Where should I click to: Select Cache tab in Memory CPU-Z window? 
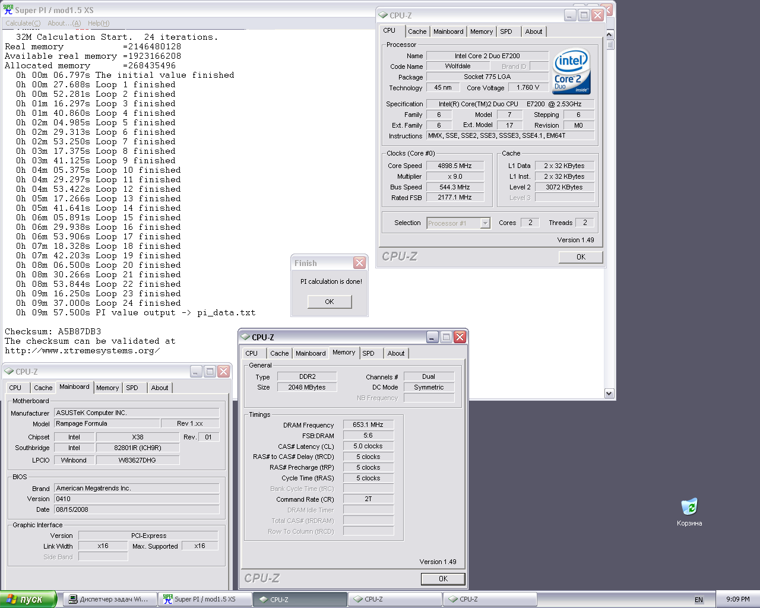[x=280, y=353]
